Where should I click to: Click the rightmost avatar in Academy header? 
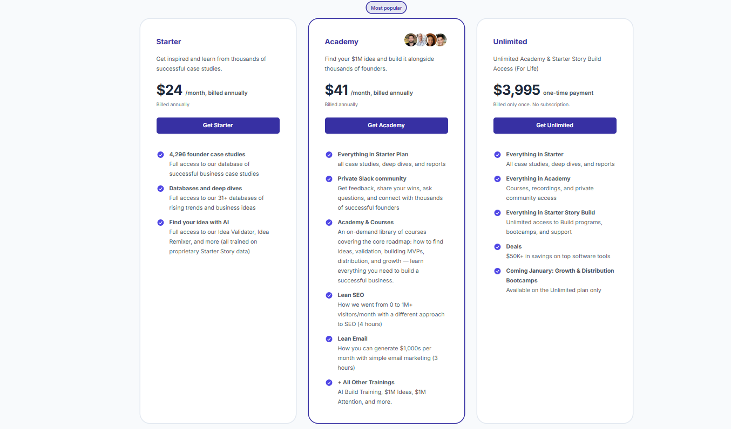pyautogui.click(x=441, y=39)
